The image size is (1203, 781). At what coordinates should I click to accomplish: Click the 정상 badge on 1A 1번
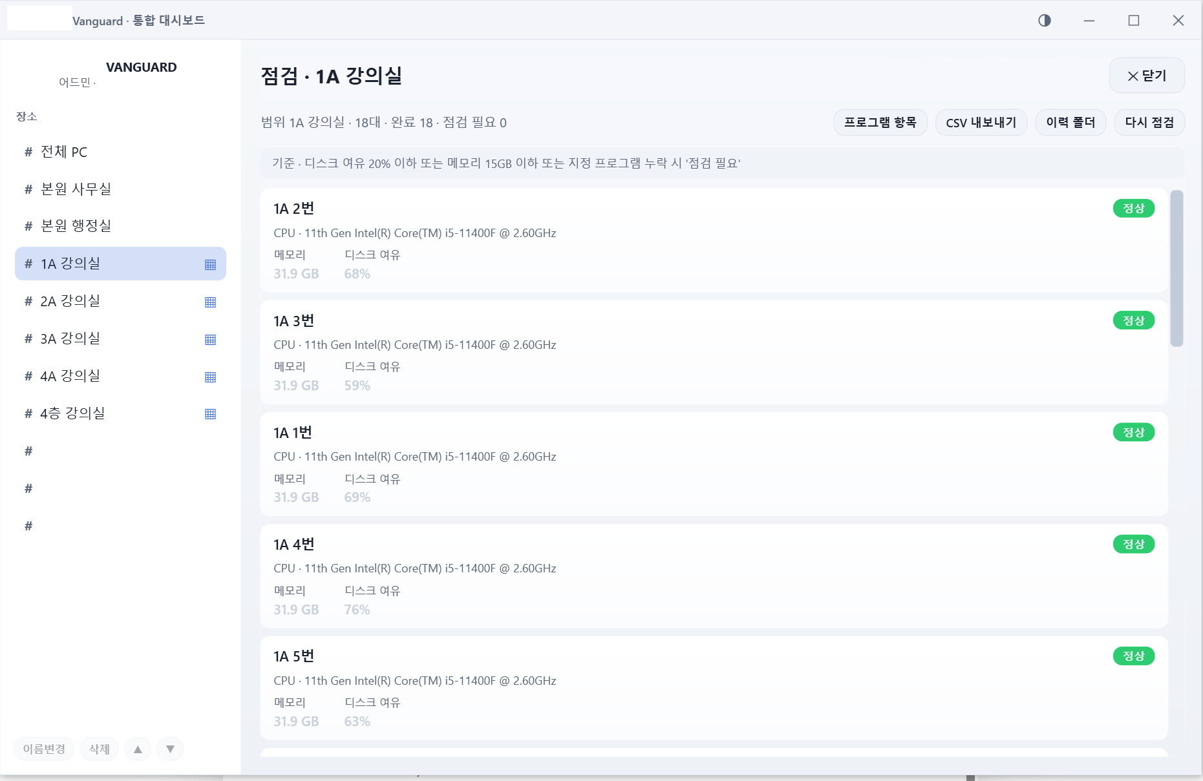(1133, 432)
